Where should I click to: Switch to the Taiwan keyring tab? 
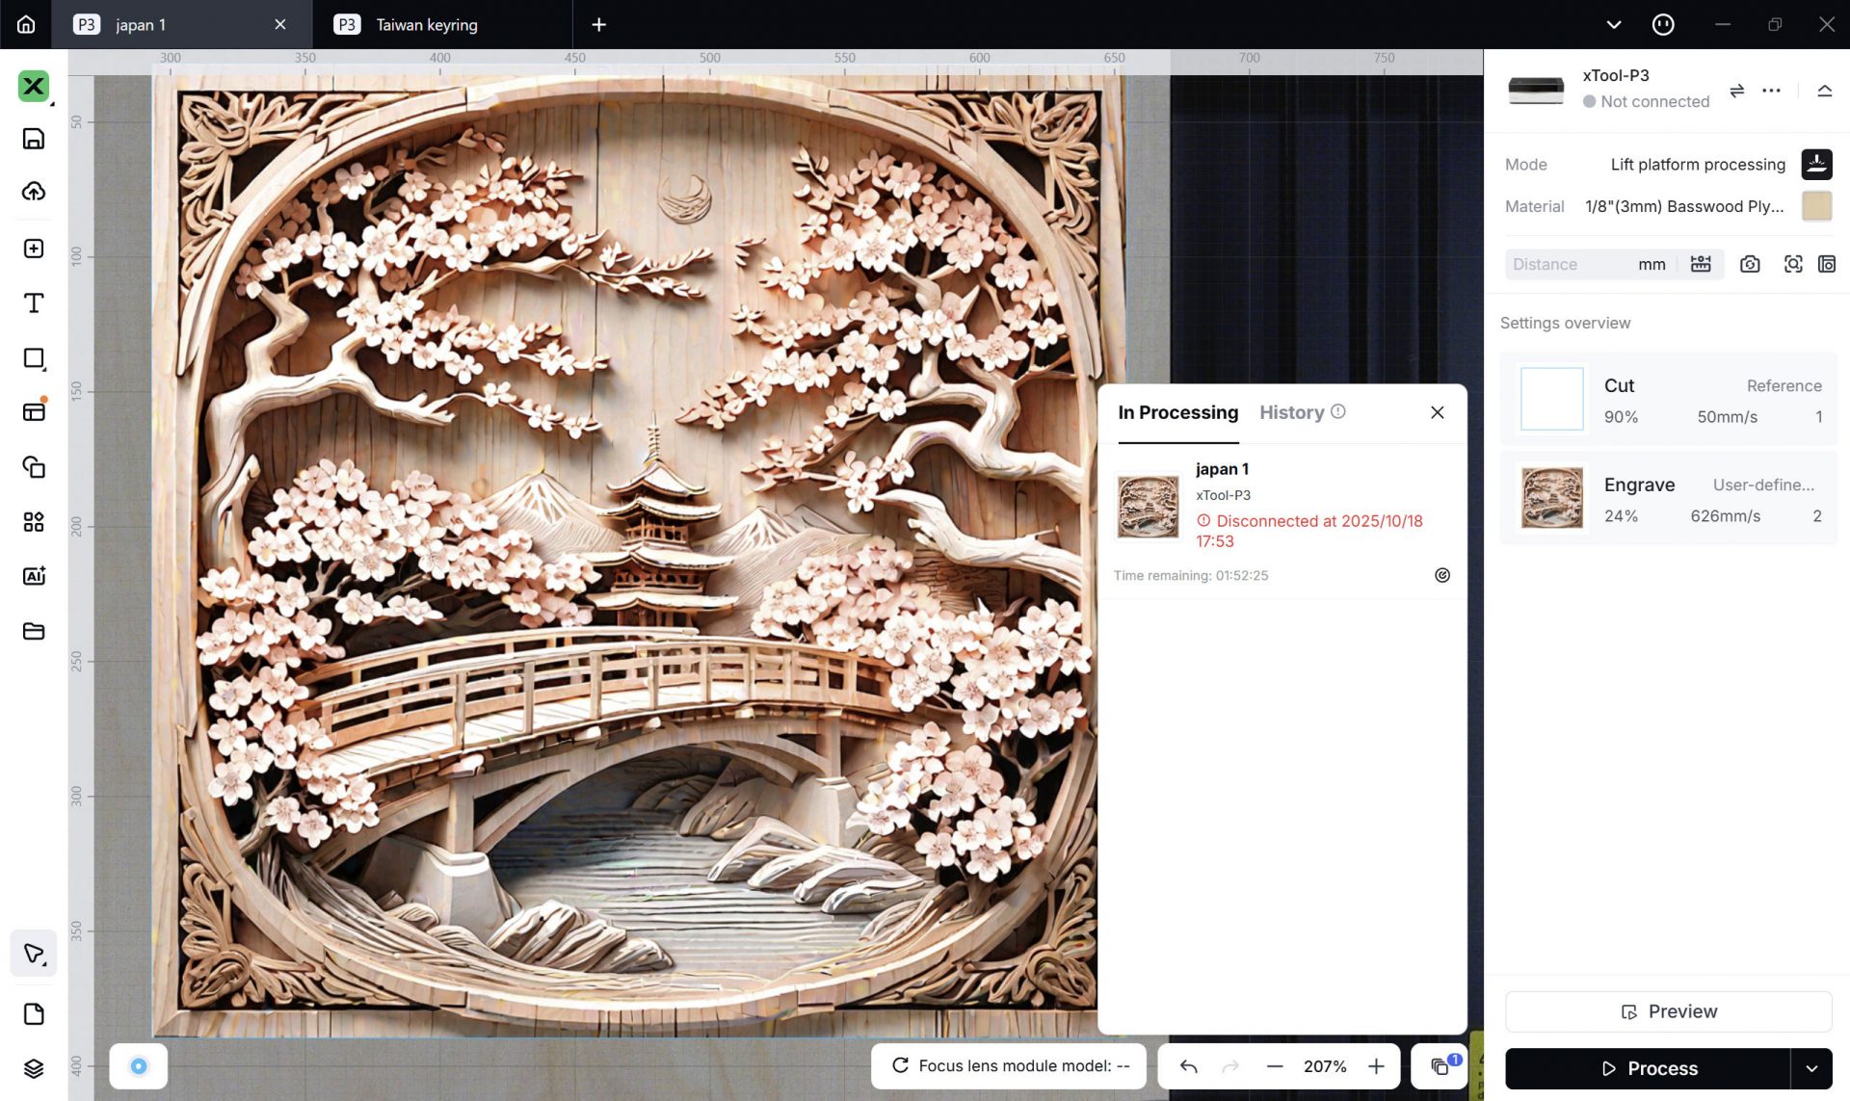click(x=426, y=25)
